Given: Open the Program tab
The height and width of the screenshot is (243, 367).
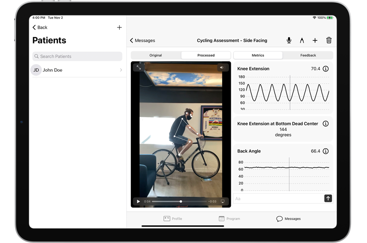Looking at the screenshot, I should [x=229, y=219].
